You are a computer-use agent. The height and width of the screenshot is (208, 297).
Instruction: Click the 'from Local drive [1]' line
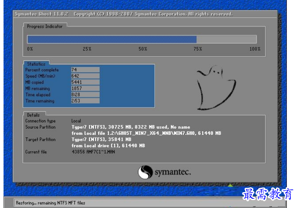coord(108,146)
